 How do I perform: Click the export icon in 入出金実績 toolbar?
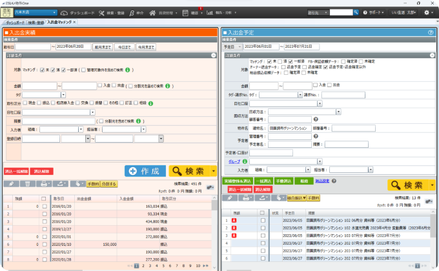(61, 184)
